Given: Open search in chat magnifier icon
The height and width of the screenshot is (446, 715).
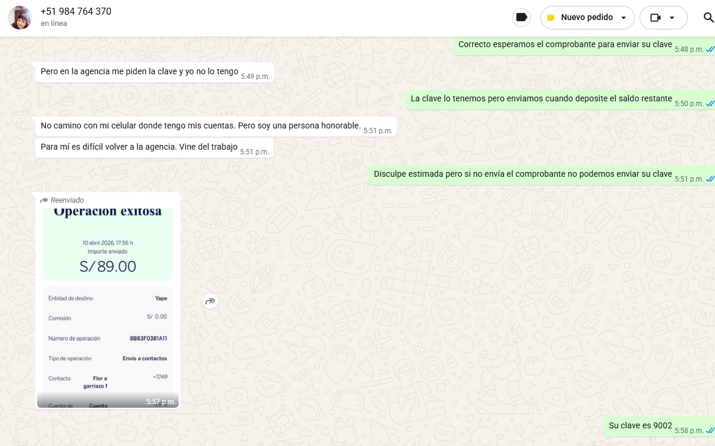Looking at the screenshot, I should pyautogui.click(x=709, y=18).
